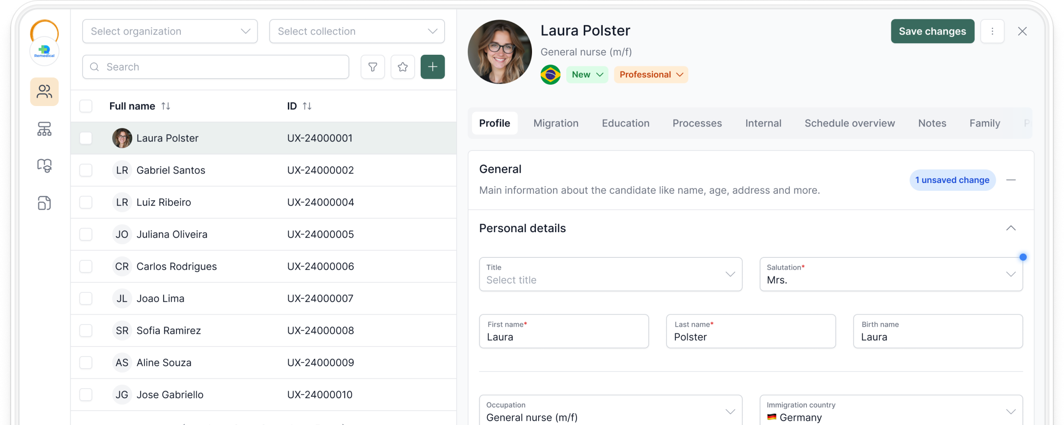Click Joao Lima JL avatar

(122, 298)
